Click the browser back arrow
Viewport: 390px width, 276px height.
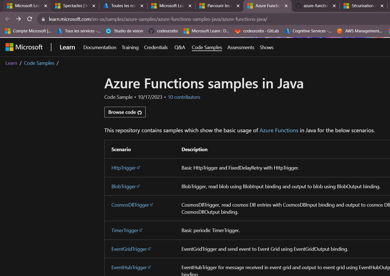tap(8, 19)
